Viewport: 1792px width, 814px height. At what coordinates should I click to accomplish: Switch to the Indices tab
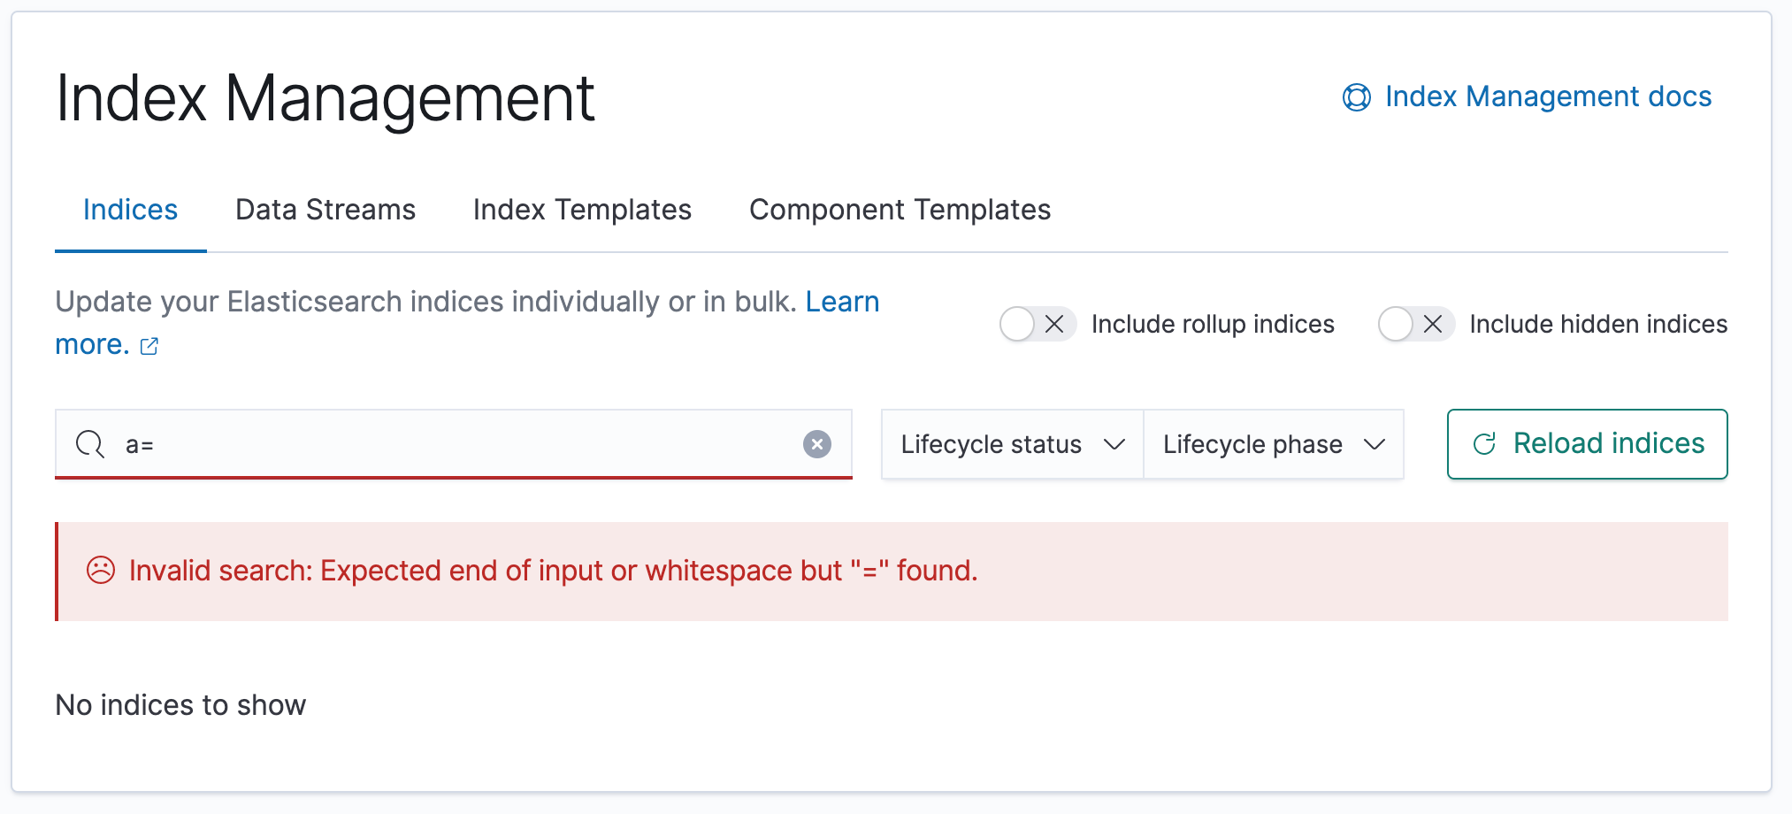click(130, 210)
